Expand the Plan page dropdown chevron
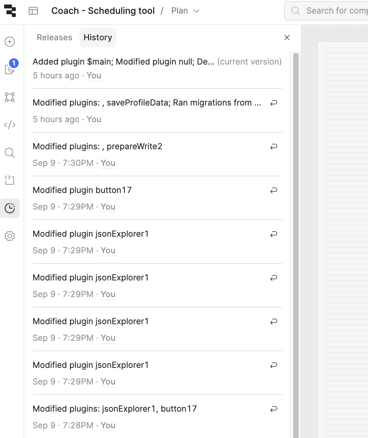368x438 pixels. (x=196, y=11)
